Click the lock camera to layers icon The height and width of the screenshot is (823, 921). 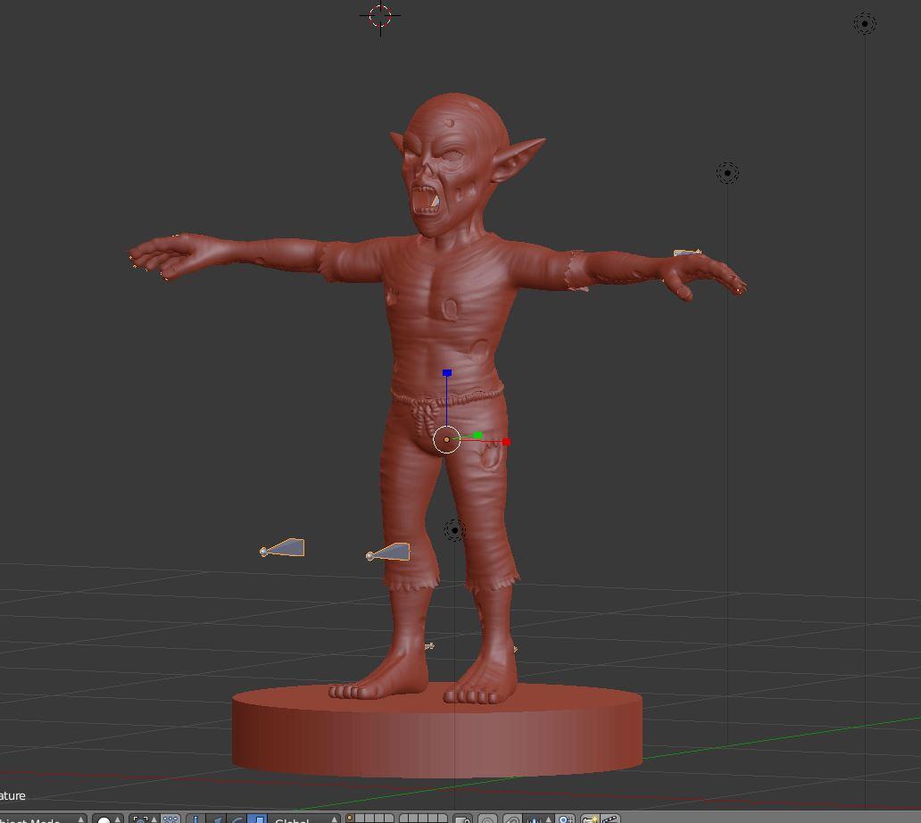coord(461,819)
